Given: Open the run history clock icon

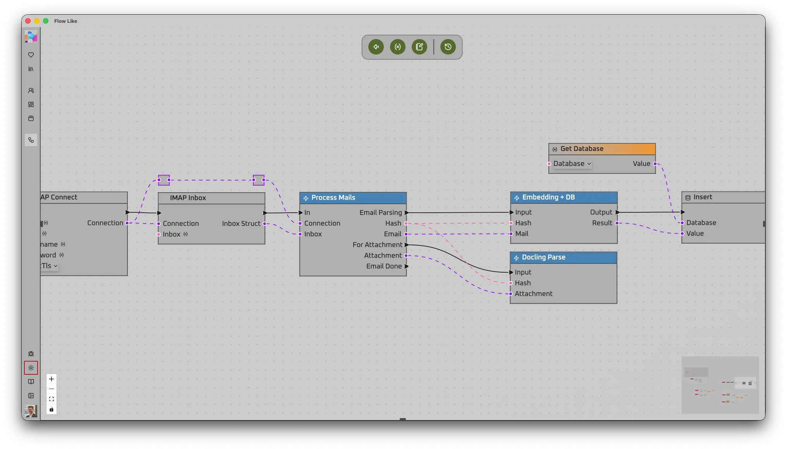Looking at the screenshot, I should [x=448, y=47].
